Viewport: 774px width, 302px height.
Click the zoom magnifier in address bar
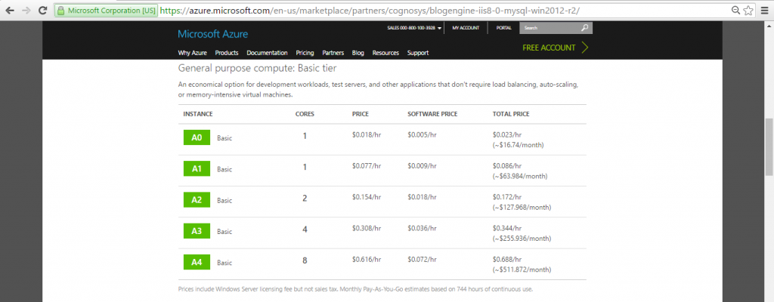[x=736, y=11]
